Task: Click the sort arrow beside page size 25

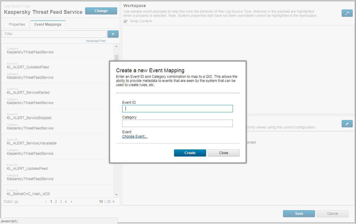Action: (113, 202)
